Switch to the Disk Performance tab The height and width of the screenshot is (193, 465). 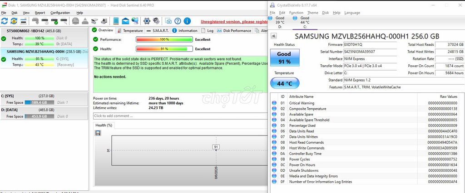234,30
